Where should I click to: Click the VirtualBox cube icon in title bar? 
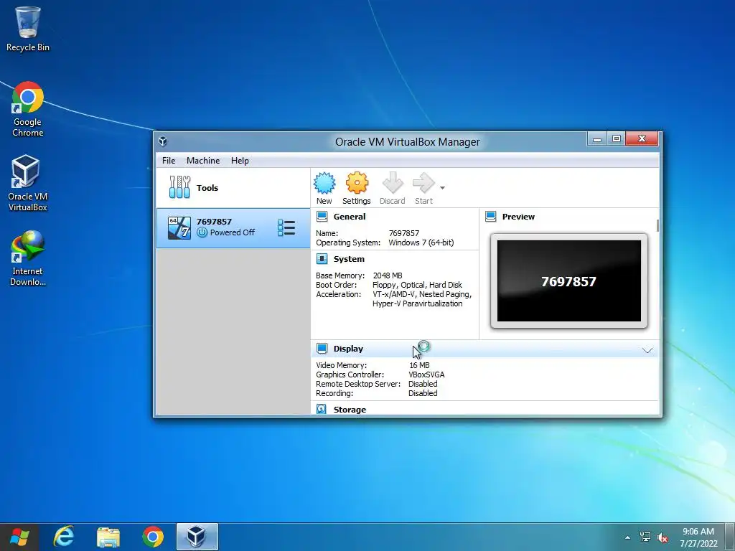pyautogui.click(x=163, y=141)
